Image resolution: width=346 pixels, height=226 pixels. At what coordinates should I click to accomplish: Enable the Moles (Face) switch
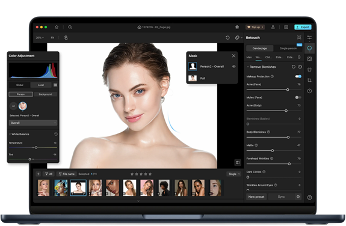click(x=298, y=97)
